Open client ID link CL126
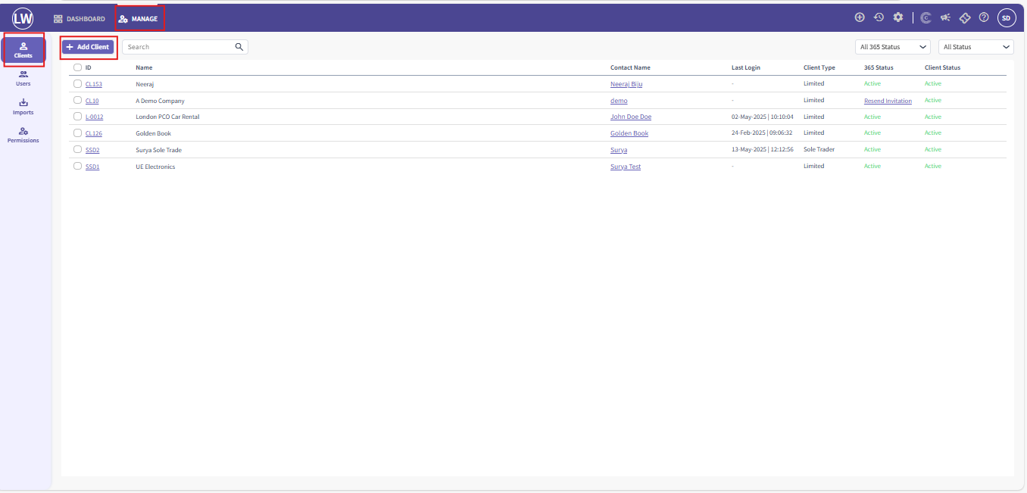The image size is (1027, 493). [x=94, y=133]
